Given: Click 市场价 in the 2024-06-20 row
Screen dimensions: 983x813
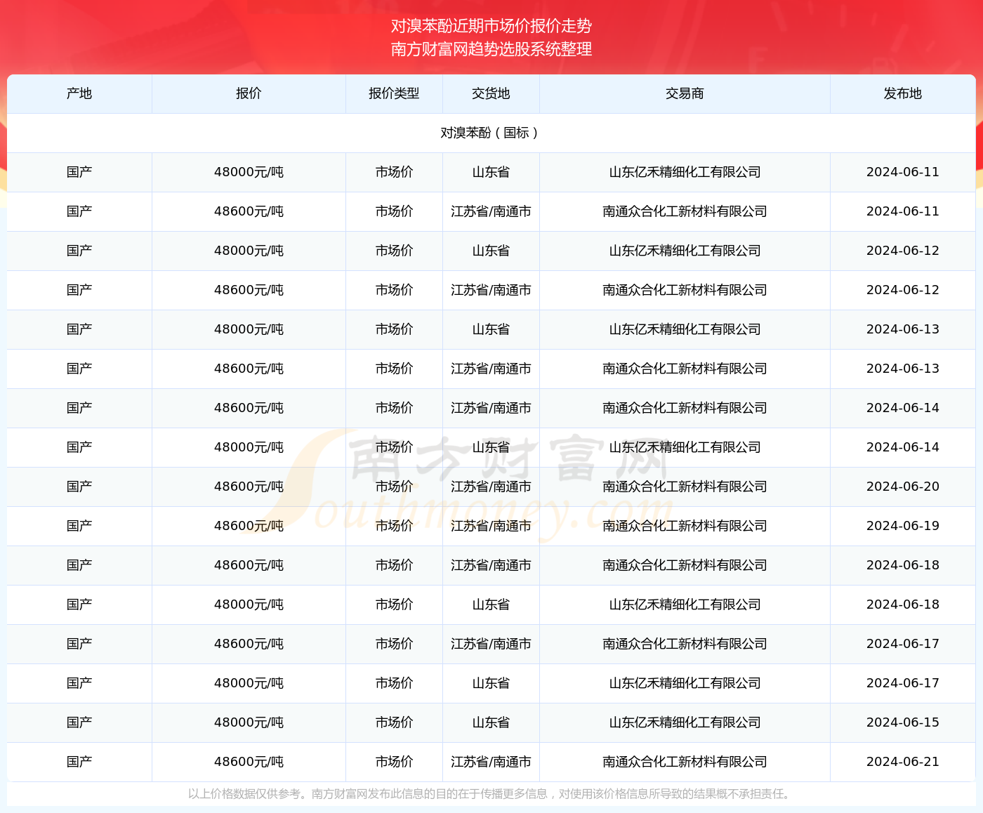Looking at the screenshot, I should click(394, 487).
